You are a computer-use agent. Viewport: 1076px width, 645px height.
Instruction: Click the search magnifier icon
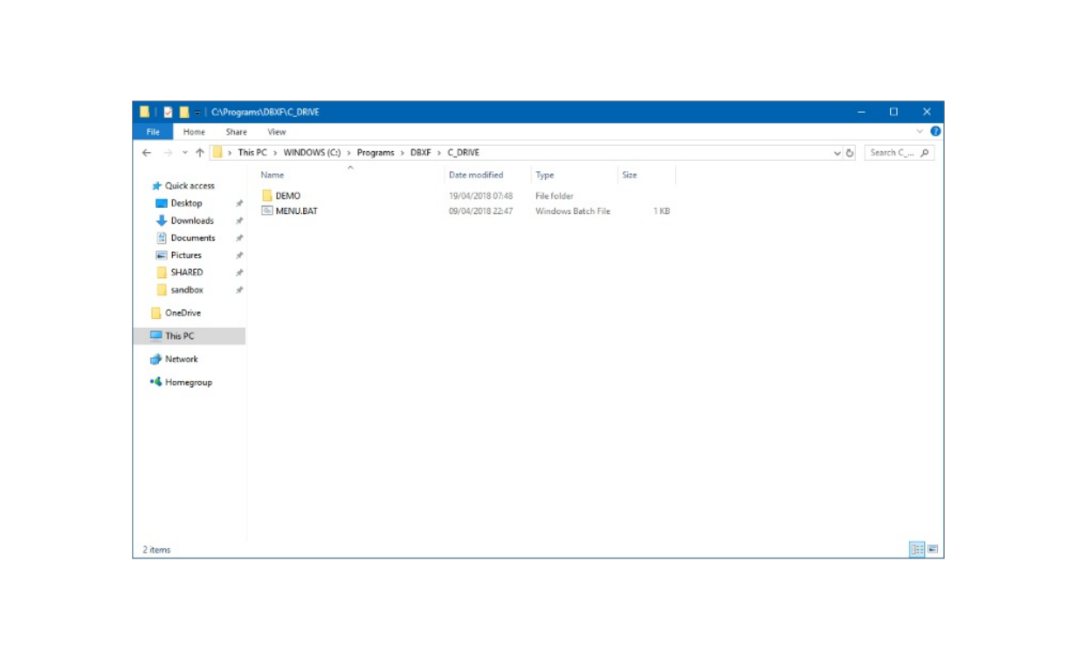[x=925, y=152]
